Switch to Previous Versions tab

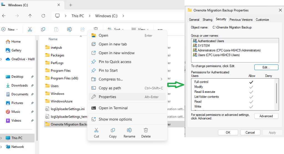click(x=241, y=20)
